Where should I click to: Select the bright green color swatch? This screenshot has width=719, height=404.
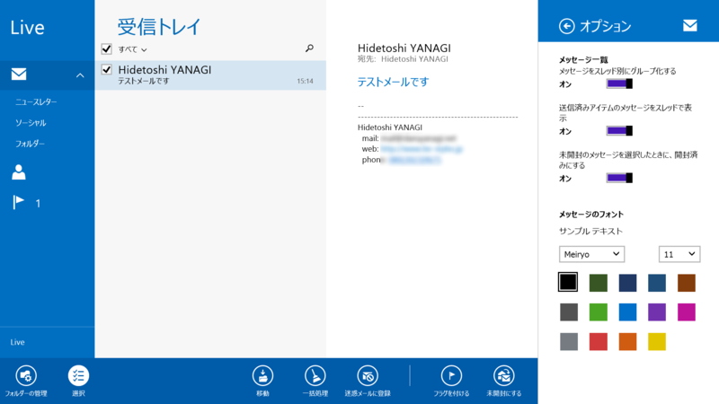pyautogui.click(x=599, y=312)
